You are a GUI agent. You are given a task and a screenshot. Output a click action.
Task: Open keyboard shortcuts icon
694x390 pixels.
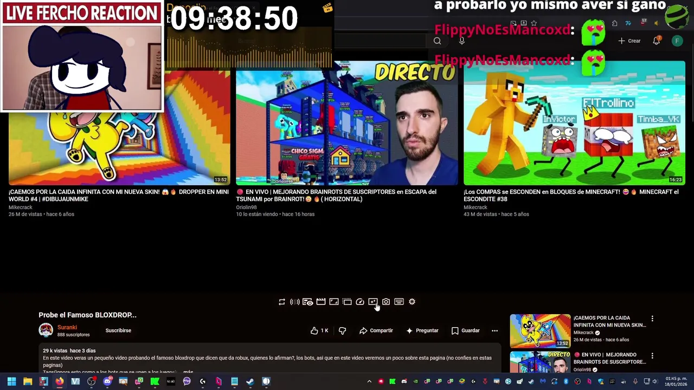click(399, 302)
